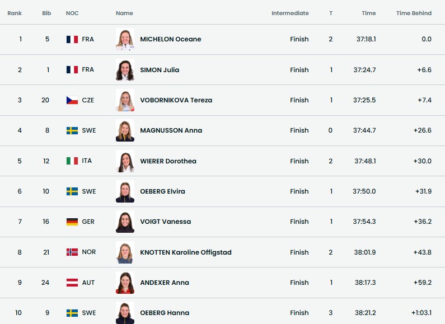Open SIMON Julia's athlete profile link
This screenshot has width=445, height=324.
(x=160, y=70)
